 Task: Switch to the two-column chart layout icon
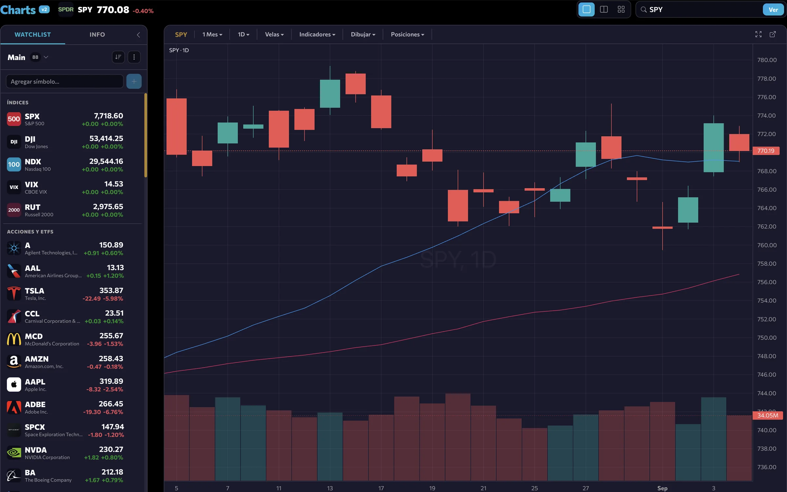pos(604,10)
